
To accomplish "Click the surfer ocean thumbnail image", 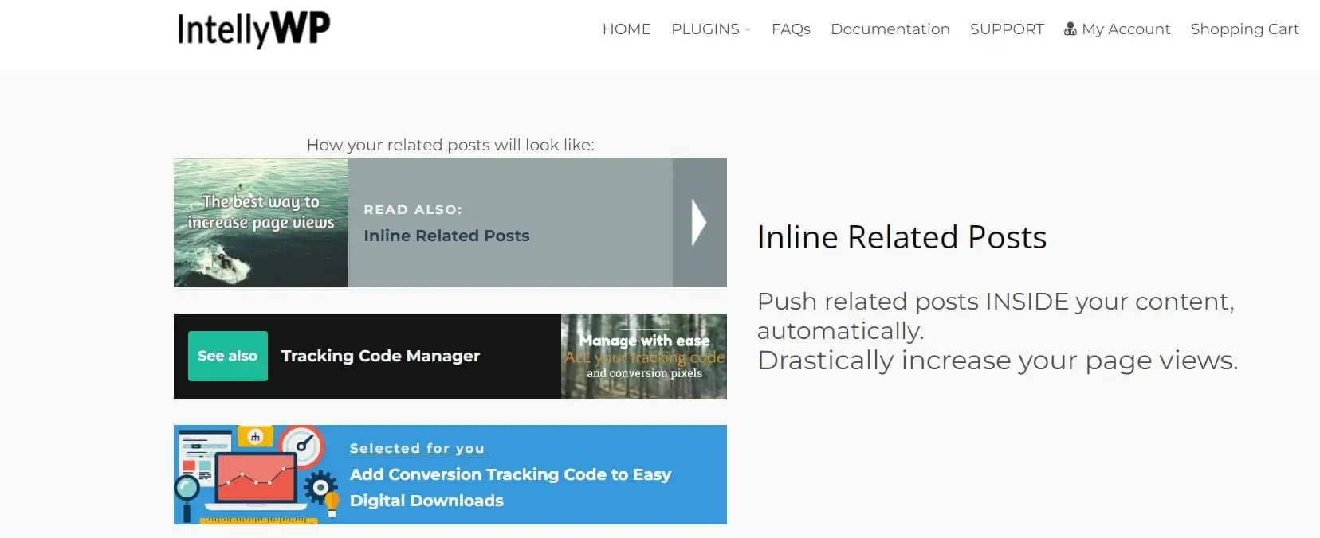I will click(261, 223).
